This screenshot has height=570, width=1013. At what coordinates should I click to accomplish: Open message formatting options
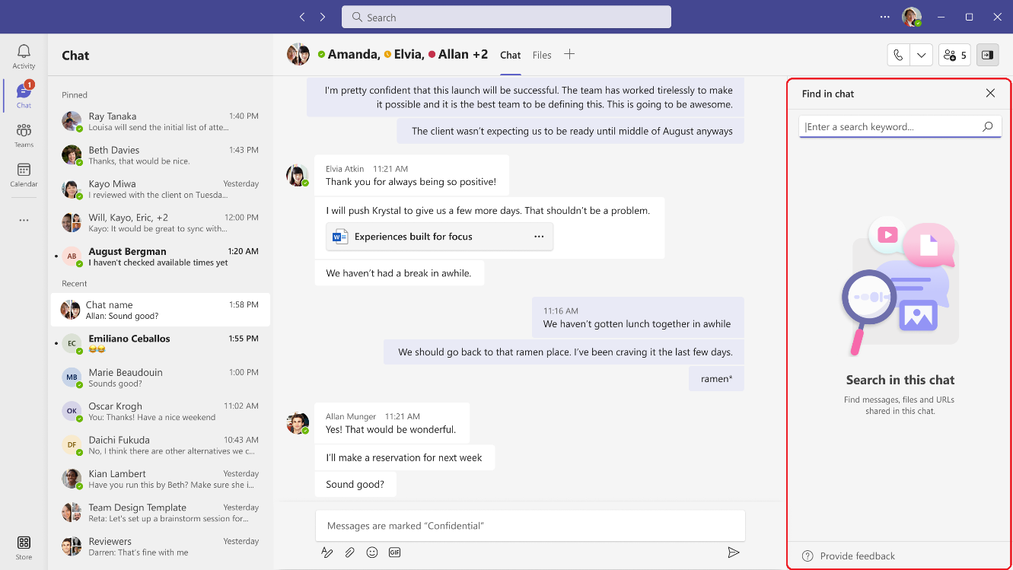327,552
